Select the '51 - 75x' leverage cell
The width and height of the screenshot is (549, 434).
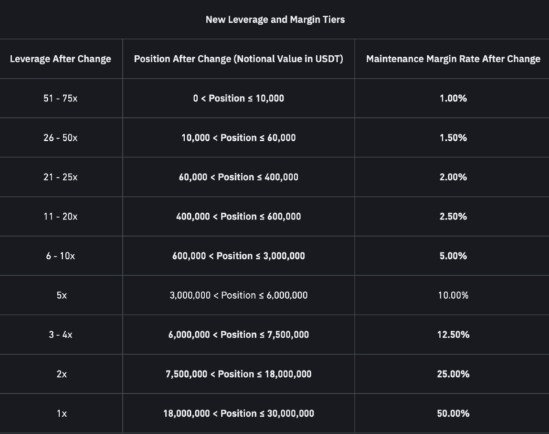point(61,98)
